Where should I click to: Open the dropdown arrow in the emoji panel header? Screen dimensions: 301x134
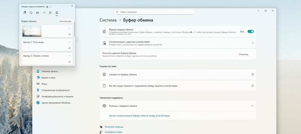point(50,6)
